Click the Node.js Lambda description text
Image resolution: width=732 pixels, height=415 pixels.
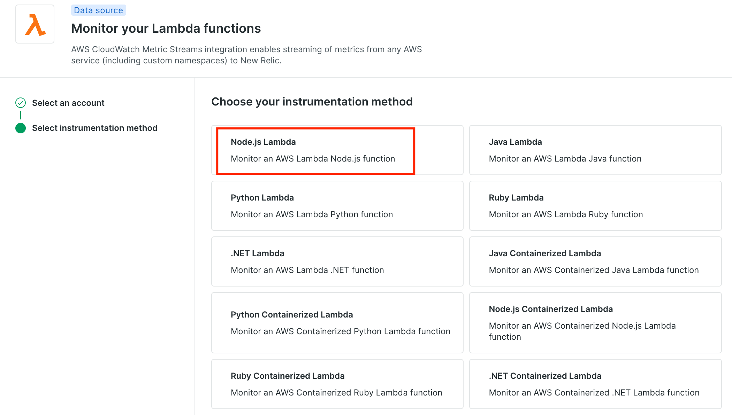pos(313,158)
